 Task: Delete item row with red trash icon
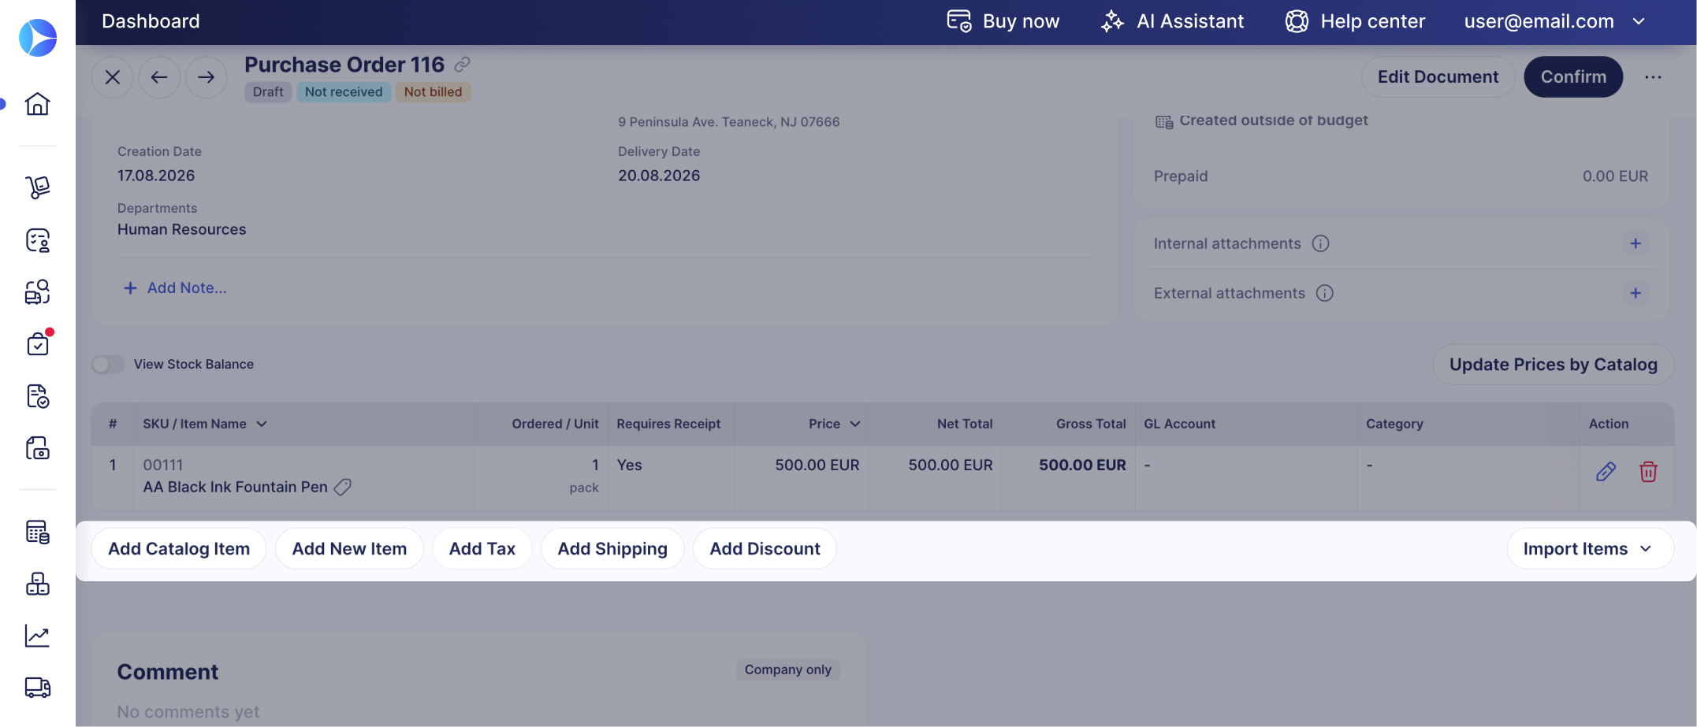1648,472
